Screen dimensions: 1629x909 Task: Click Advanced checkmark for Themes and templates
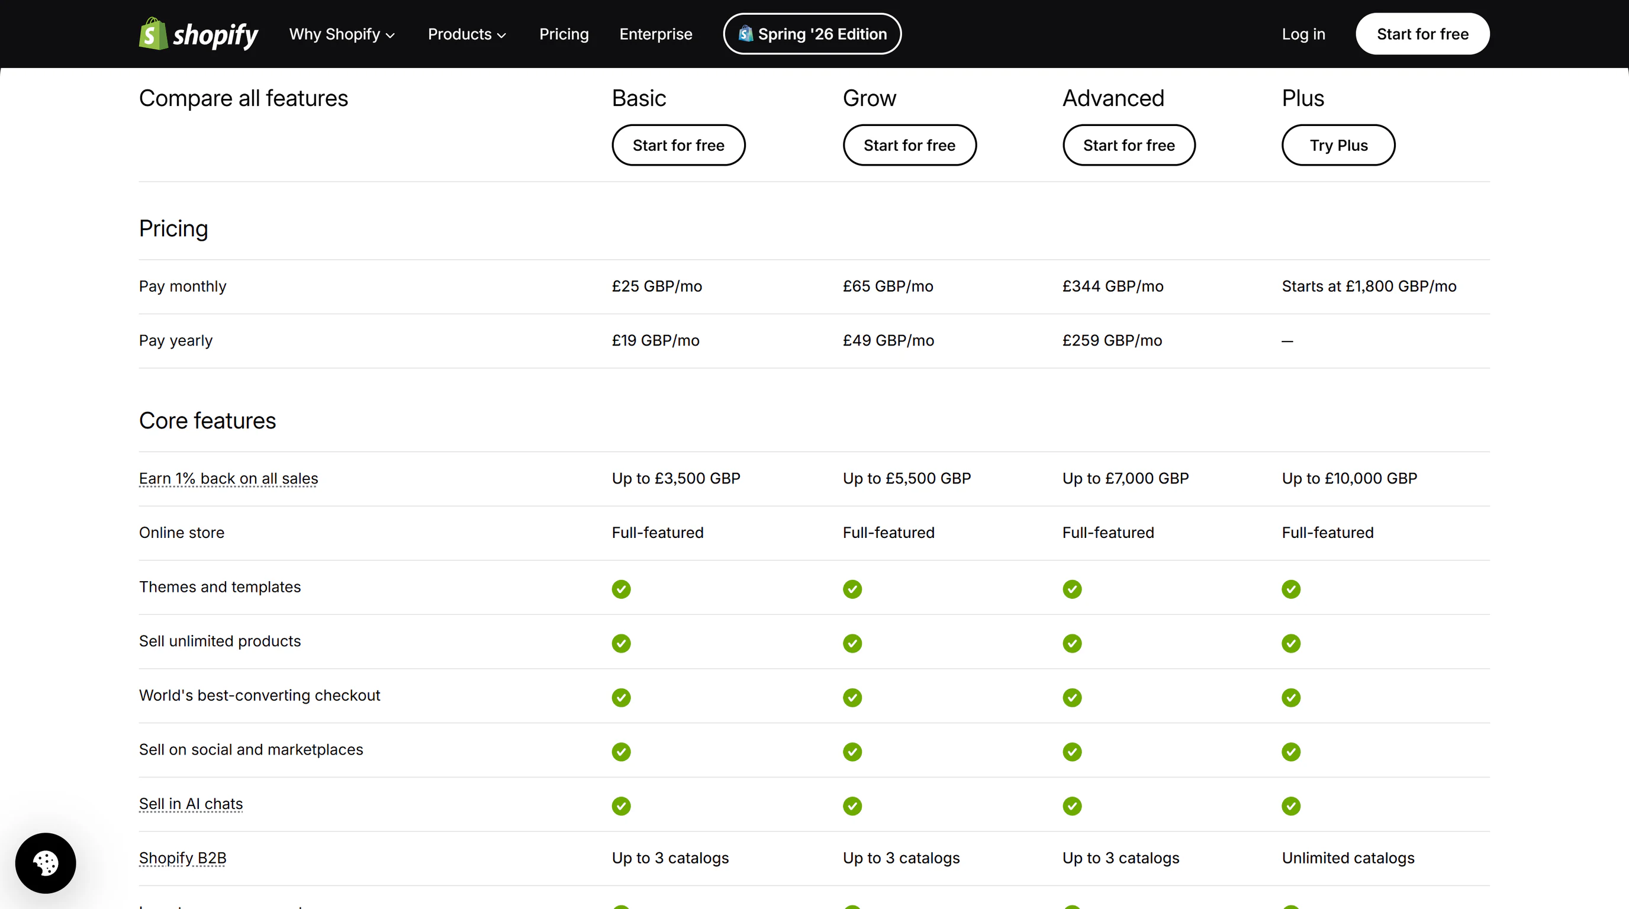[1072, 589]
